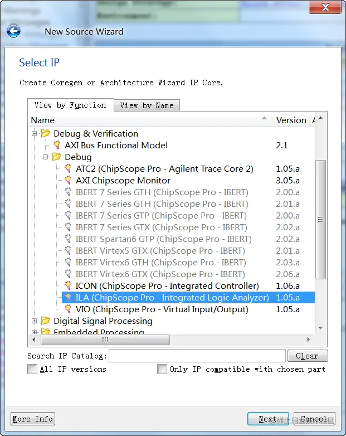
Task: Focus the Search IP Catalog input field
Action: click(197, 356)
